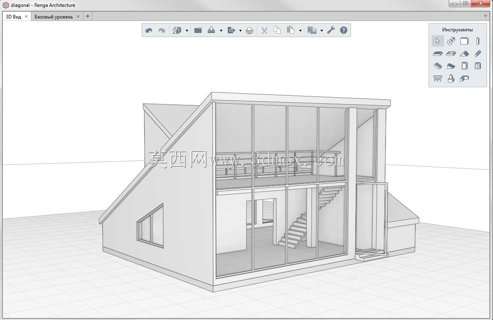Click the Print icon
Viewport: 493px width, 320px height.
tap(250, 30)
